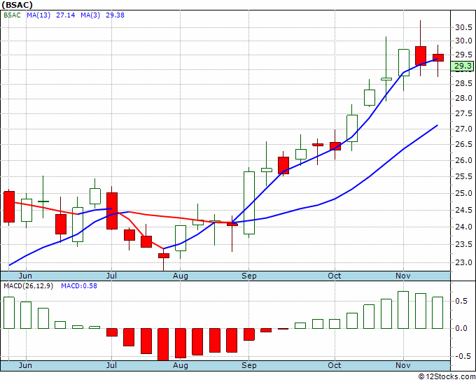
Task: Click Jun on the MACD panel time axis
Action: point(25,365)
